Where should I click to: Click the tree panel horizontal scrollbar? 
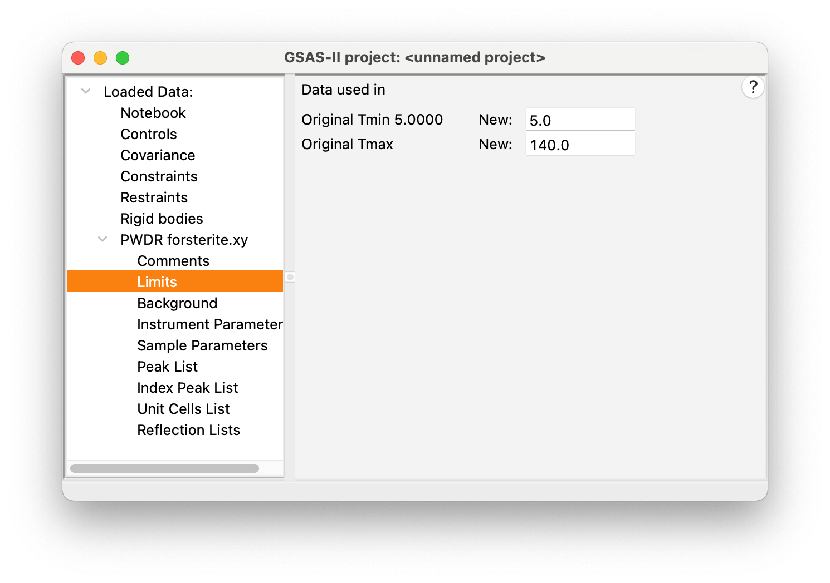[x=165, y=468]
